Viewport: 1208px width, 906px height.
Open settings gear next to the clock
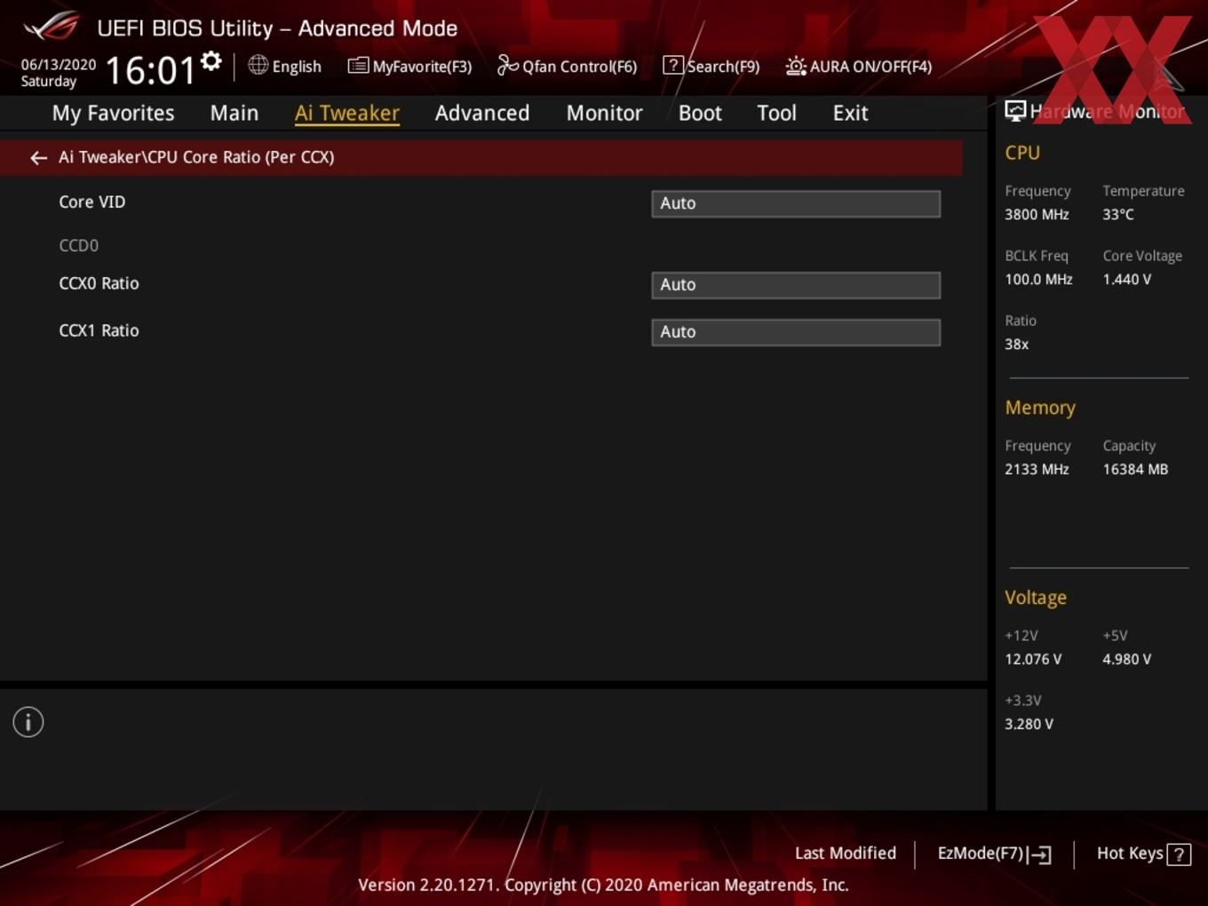[211, 61]
